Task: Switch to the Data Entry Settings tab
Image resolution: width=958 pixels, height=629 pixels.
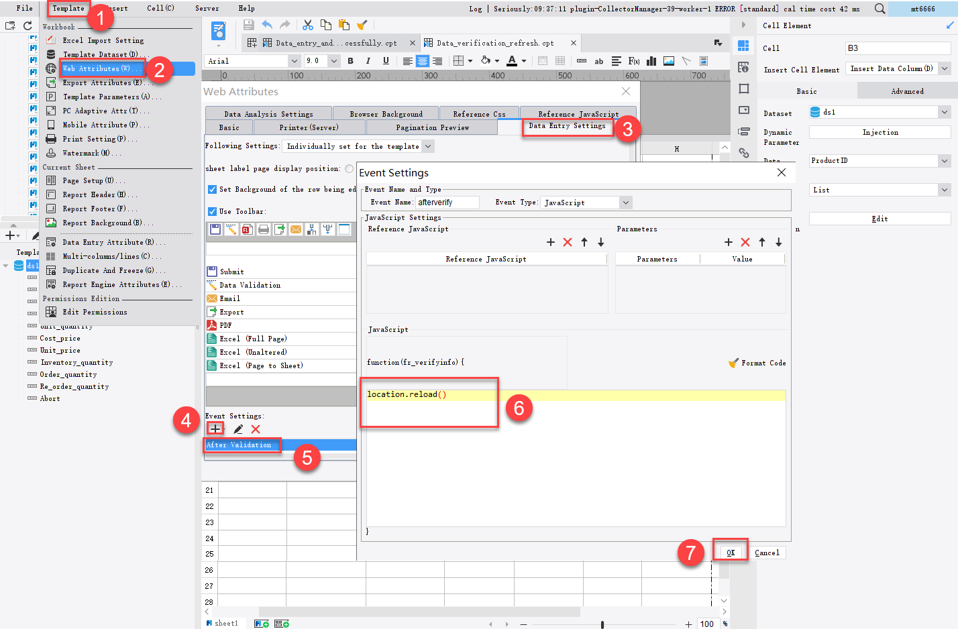Action: pyautogui.click(x=567, y=126)
